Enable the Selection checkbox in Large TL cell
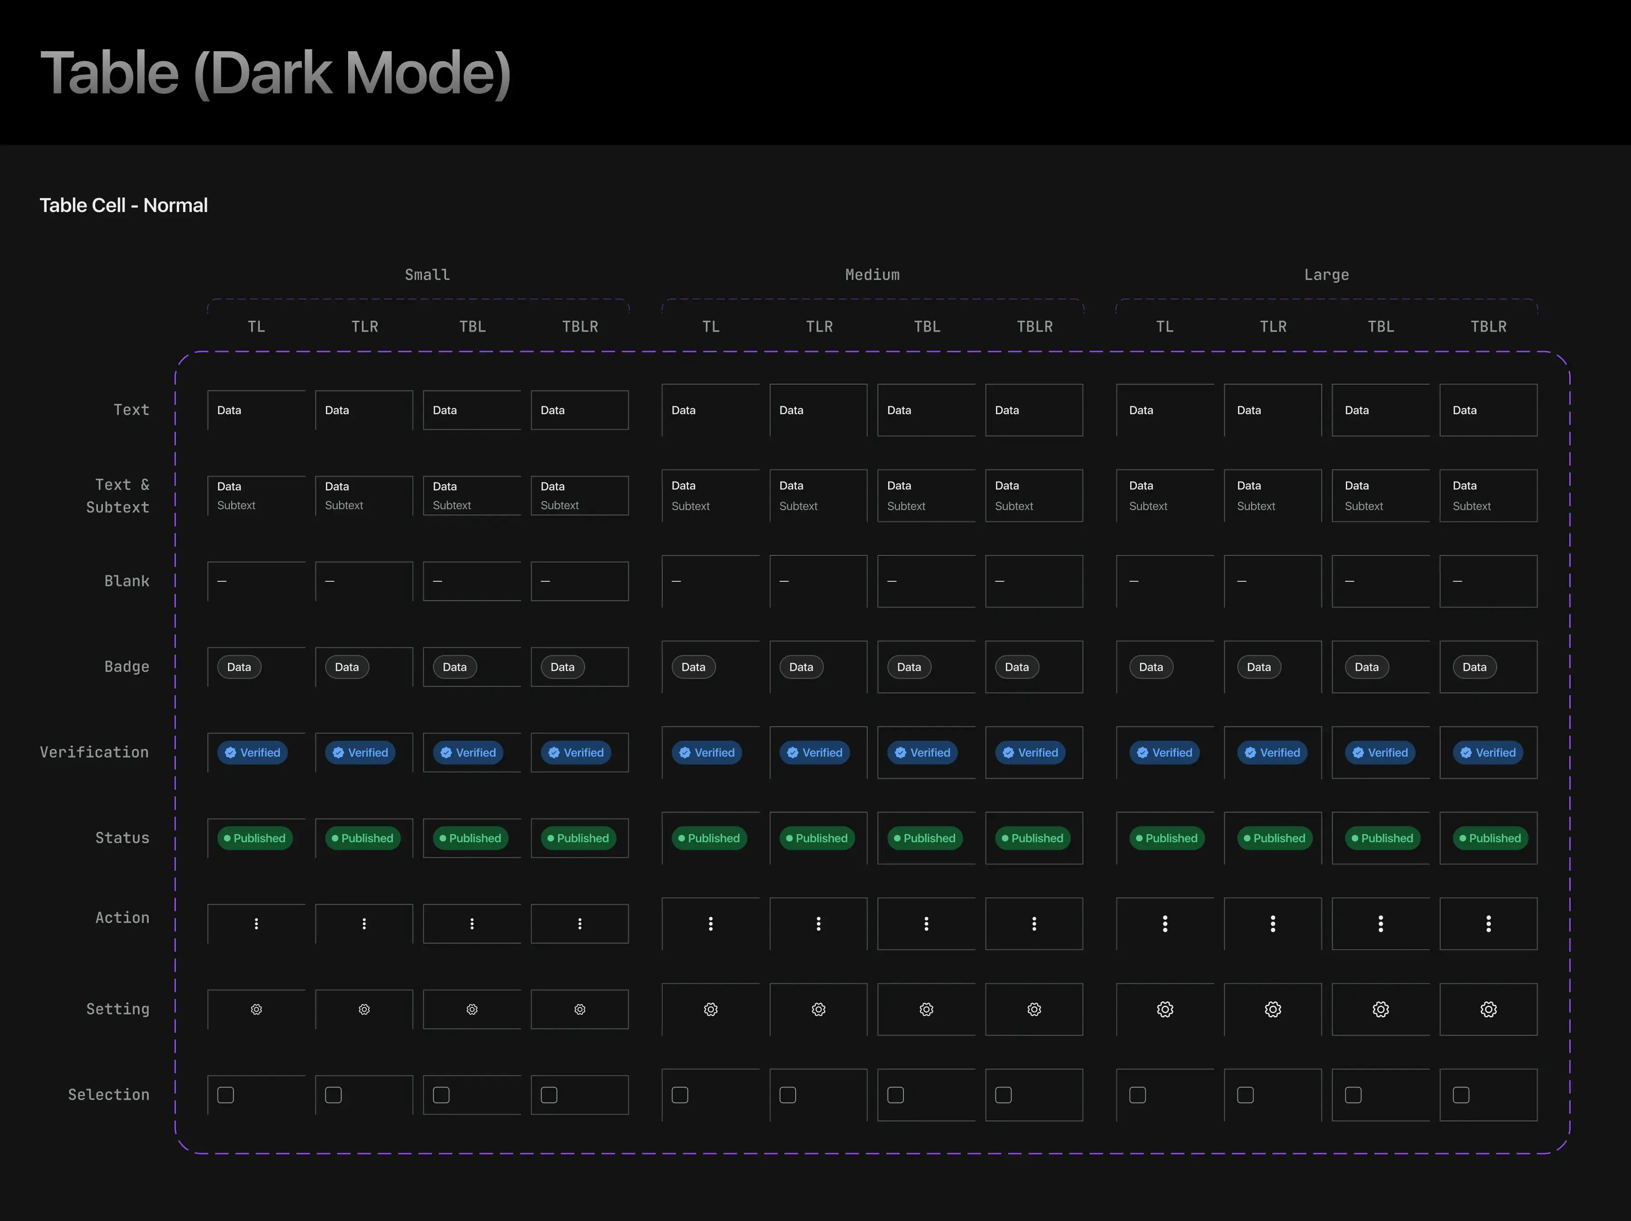 click(x=1138, y=1095)
